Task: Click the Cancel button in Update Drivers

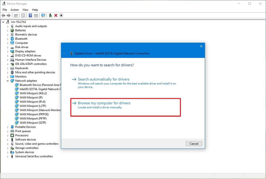Action: click(194, 144)
